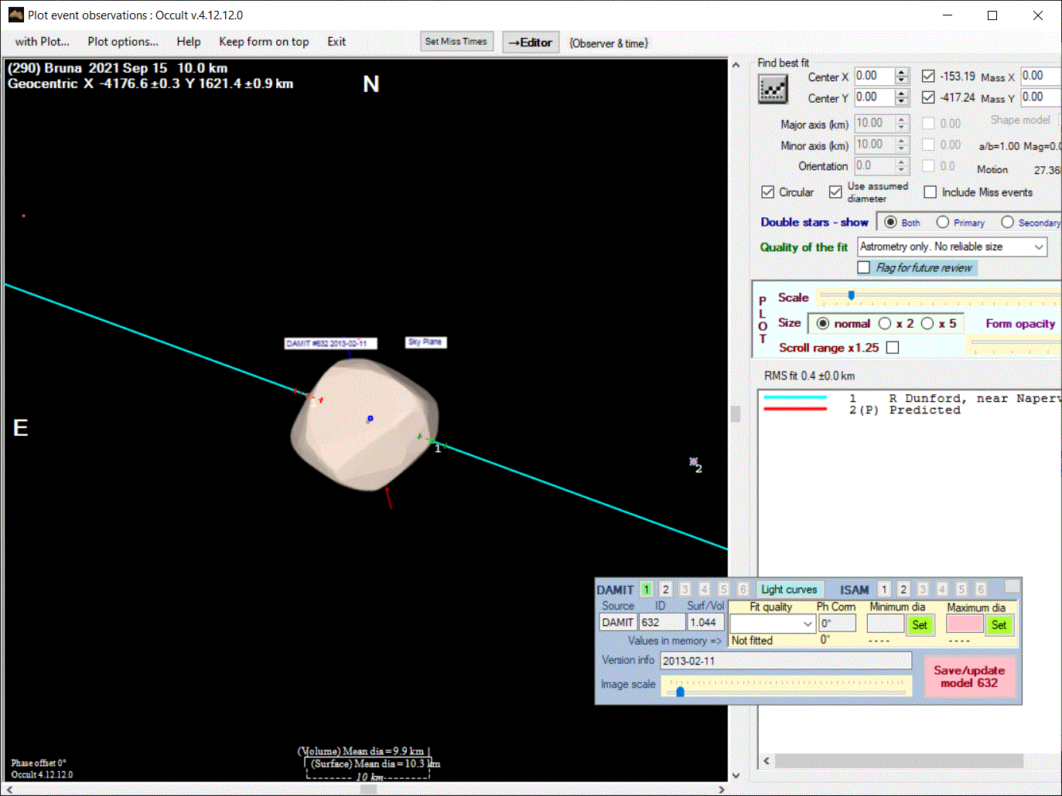Click the Find best fit plot icon
Screen dimensions: 1062x796
(773, 90)
